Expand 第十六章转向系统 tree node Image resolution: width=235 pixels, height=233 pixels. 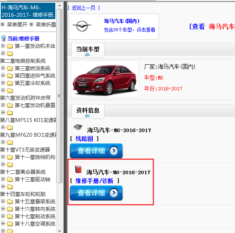[x=3, y=208]
